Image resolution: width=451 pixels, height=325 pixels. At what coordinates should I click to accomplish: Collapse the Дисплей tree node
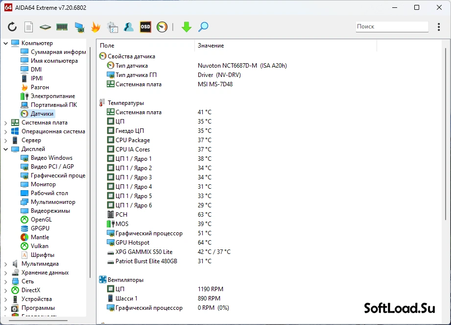click(x=6, y=149)
